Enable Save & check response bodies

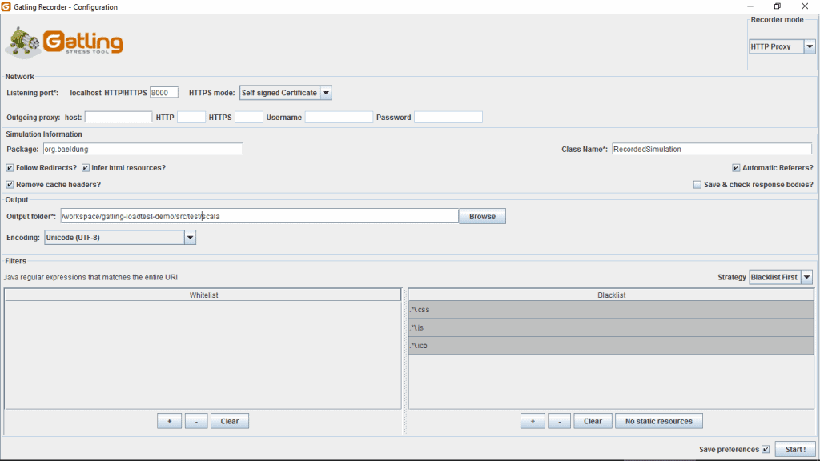coord(697,185)
